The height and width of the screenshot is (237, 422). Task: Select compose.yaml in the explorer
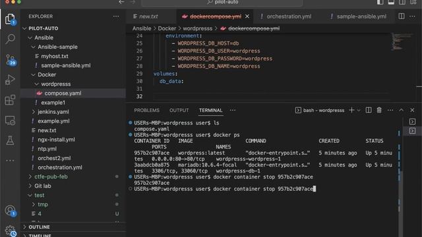pyautogui.click(x=73, y=93)
